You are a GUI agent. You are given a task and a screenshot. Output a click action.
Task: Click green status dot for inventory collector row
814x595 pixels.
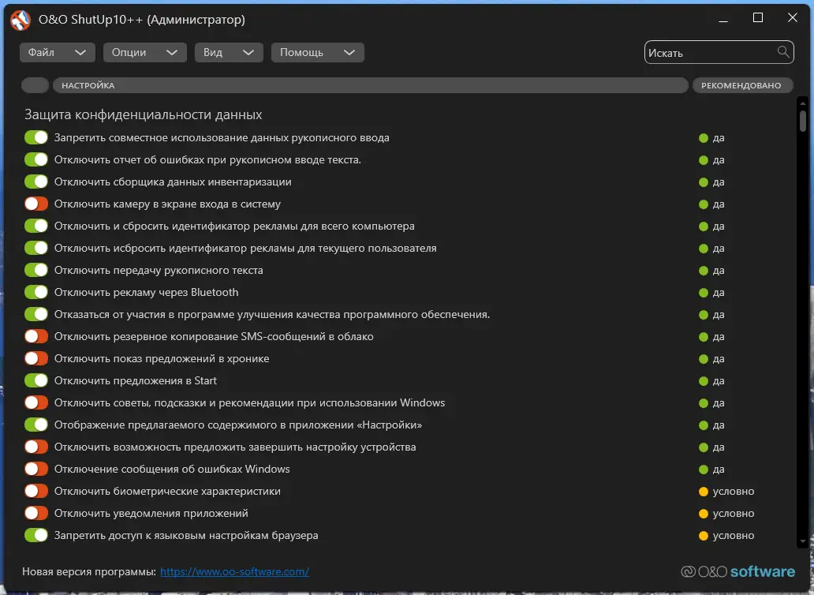[704, 182]
